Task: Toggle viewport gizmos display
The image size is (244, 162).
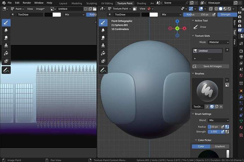Action: [191, 9]
